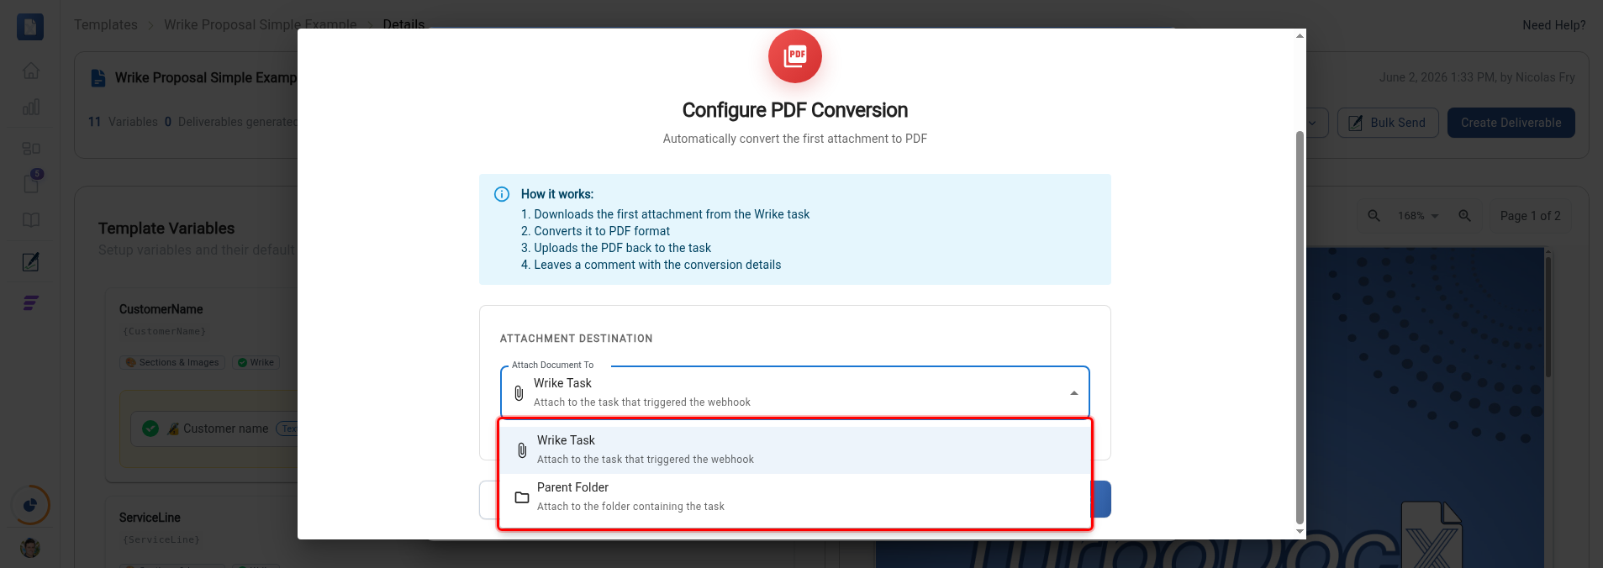Click Templates in the breadcrumb
Image resolution: width=1603 pixels, height=568 pixels.
tap(106, 24)
